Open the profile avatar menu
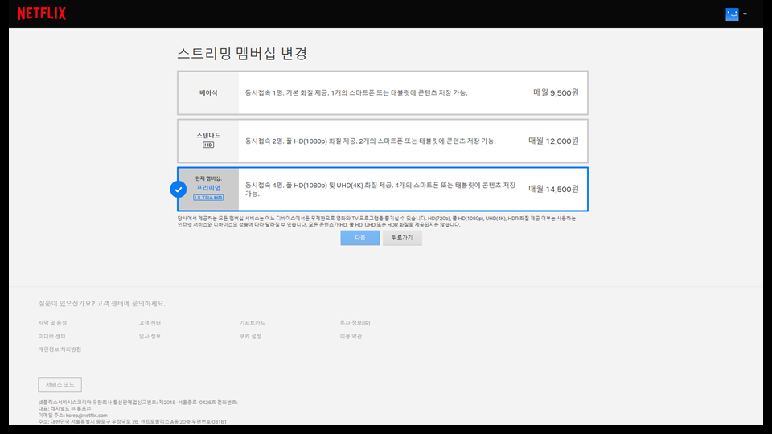The image size is (772, 434). click(x=732, y=14)
